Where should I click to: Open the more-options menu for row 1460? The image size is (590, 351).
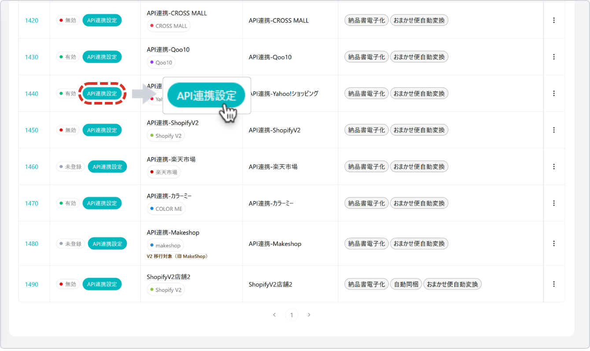point(554,166)
